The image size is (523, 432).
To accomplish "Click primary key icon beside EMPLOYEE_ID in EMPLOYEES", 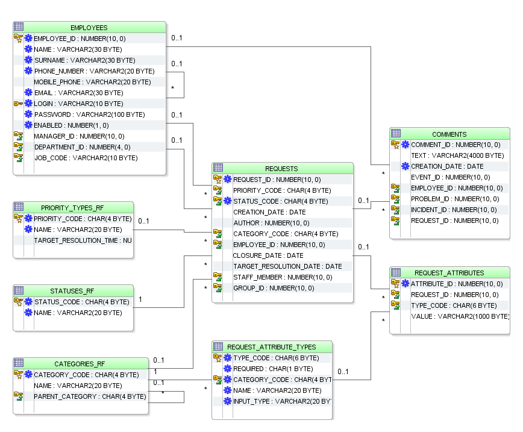I will tap(18, 39).
